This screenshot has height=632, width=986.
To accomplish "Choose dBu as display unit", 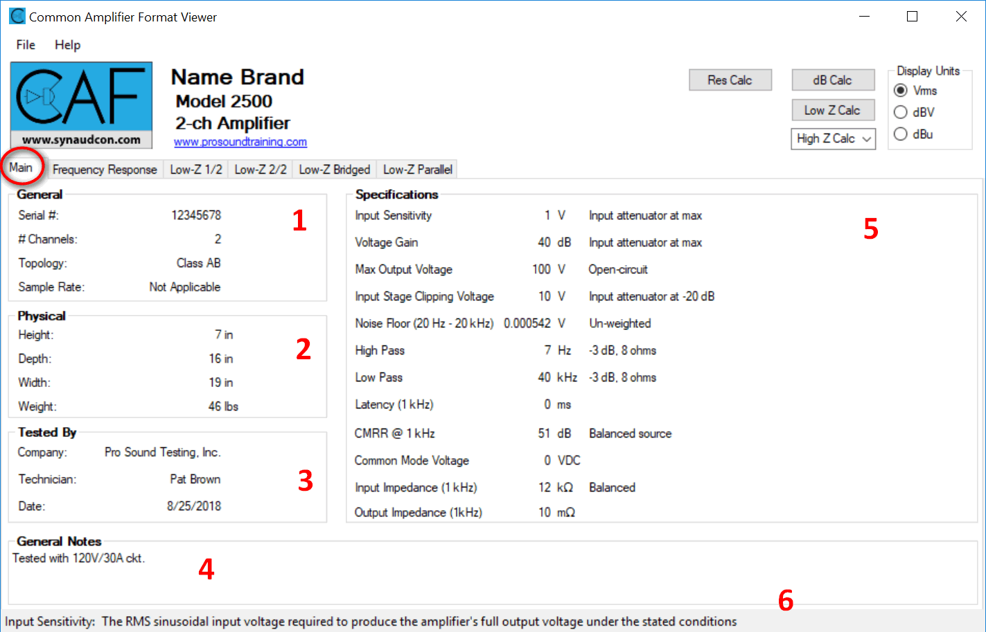I will (x=901, y=134).
